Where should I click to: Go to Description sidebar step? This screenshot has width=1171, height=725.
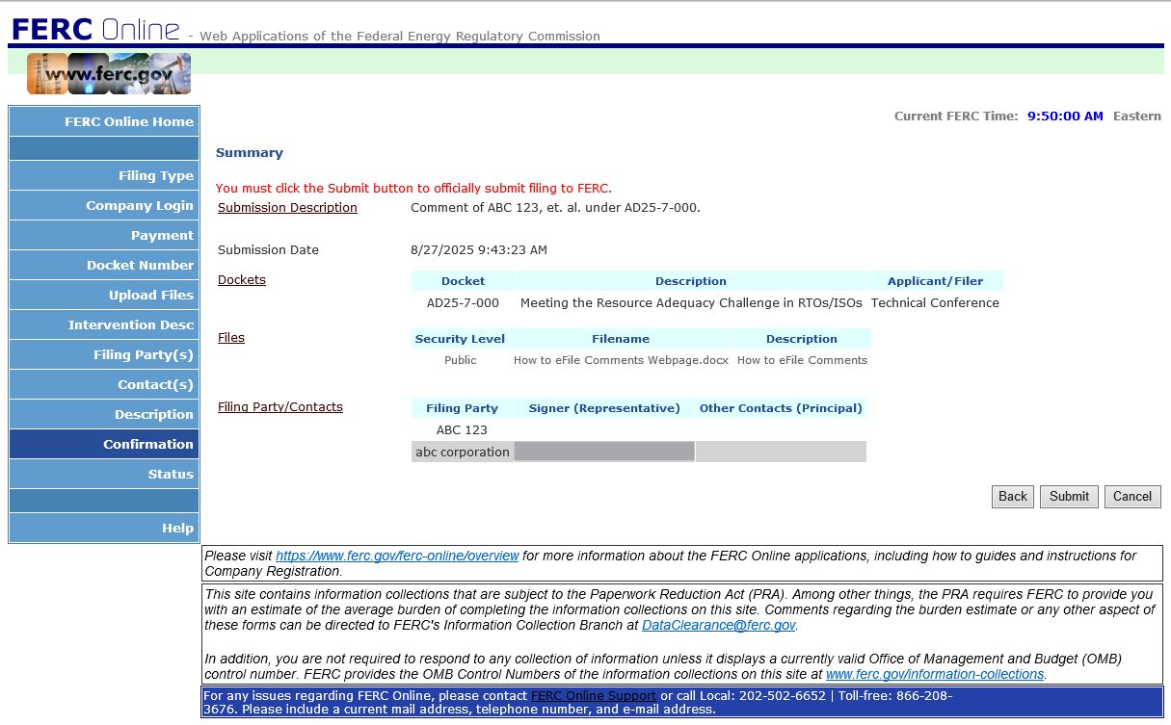click(x=104, y=414)
